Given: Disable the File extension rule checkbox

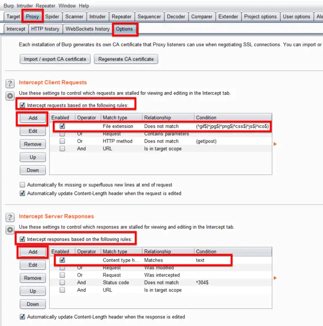Looking at the screenshot, I should click(62, 126).
